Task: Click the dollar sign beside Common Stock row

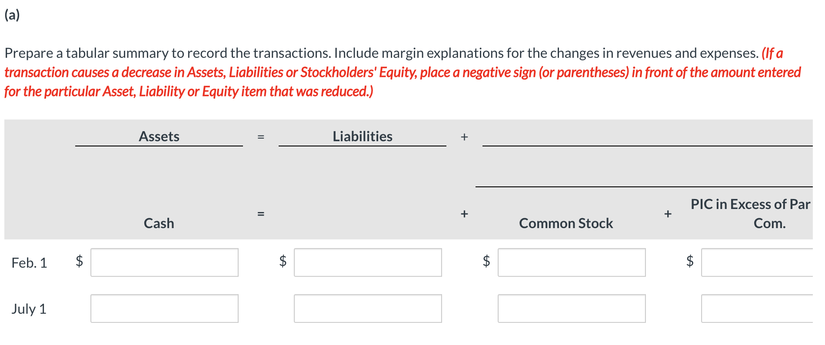Action: point(486,262)
